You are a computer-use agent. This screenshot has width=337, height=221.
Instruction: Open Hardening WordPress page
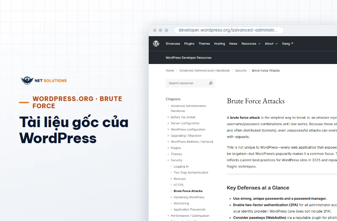pos(189,197)
